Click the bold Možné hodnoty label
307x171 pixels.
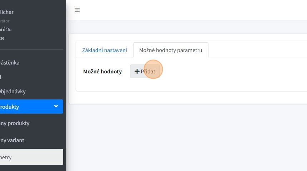pyautogui.click(x=102, y=72)
